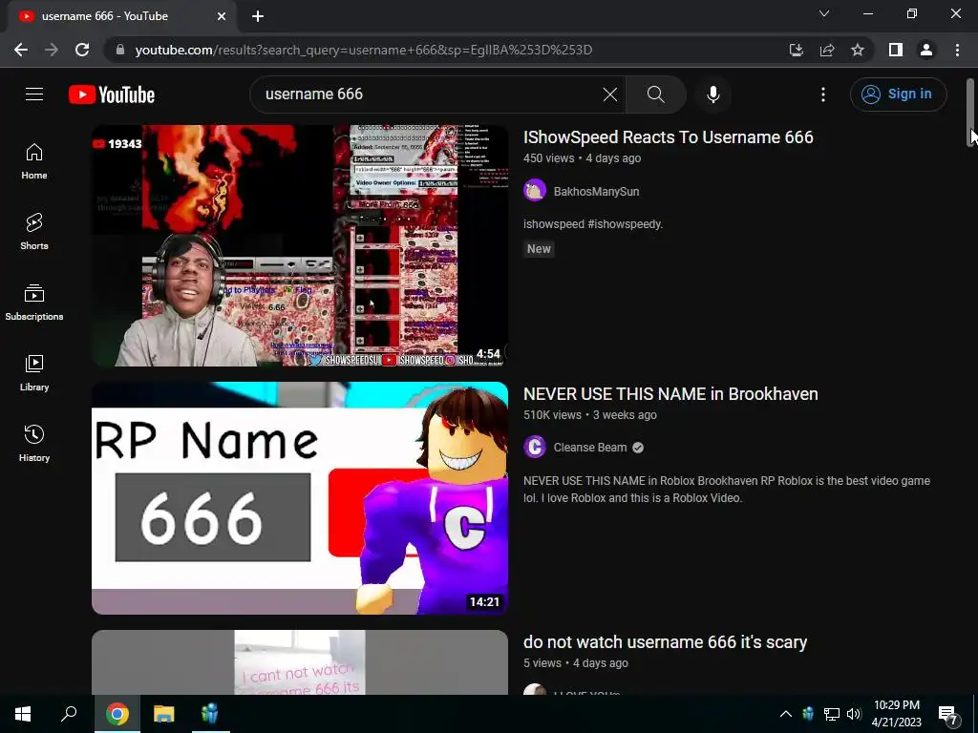Open the volume control in tray
Viewport: 978px width, 733px height.
tap(854, 714)
